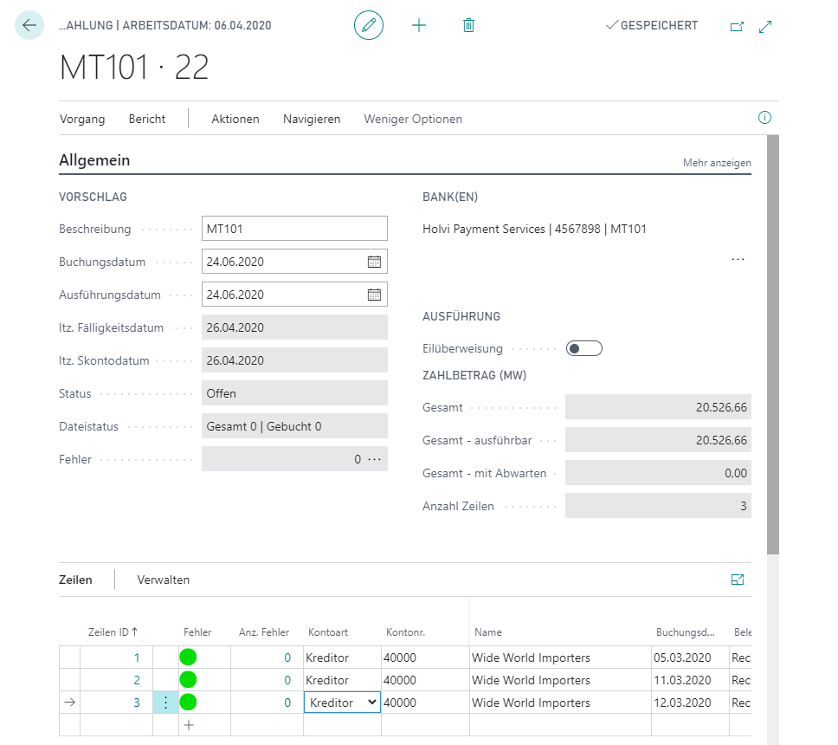Click the back arrow button

pos(29,25)
